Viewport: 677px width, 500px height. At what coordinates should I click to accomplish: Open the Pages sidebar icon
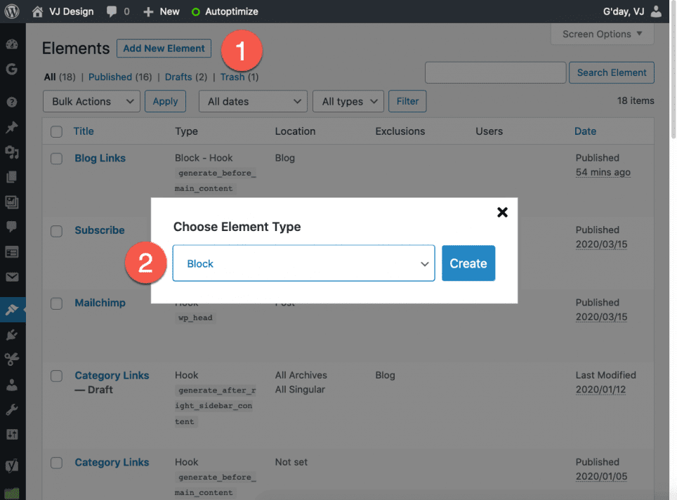(11, 177)
